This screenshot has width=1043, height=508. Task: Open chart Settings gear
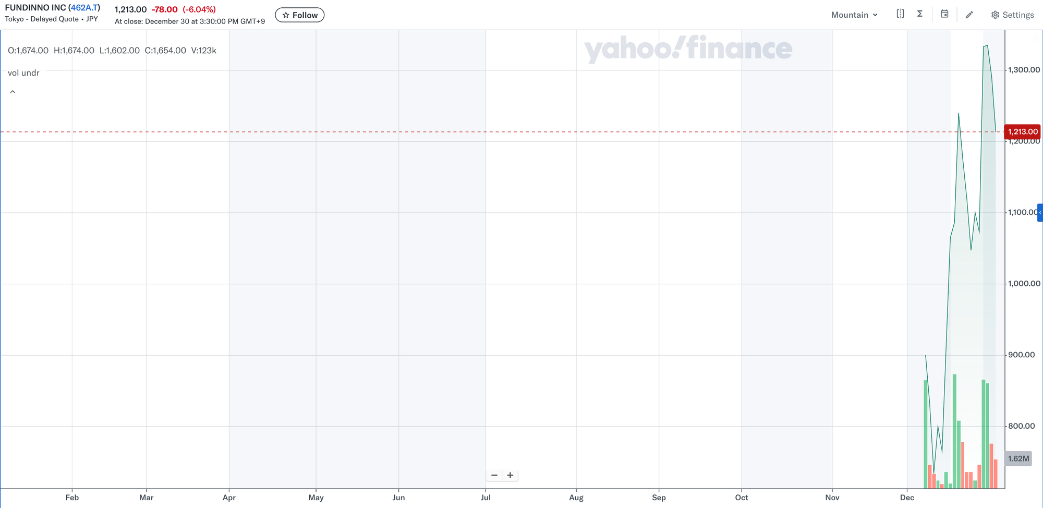(1012, 15)
